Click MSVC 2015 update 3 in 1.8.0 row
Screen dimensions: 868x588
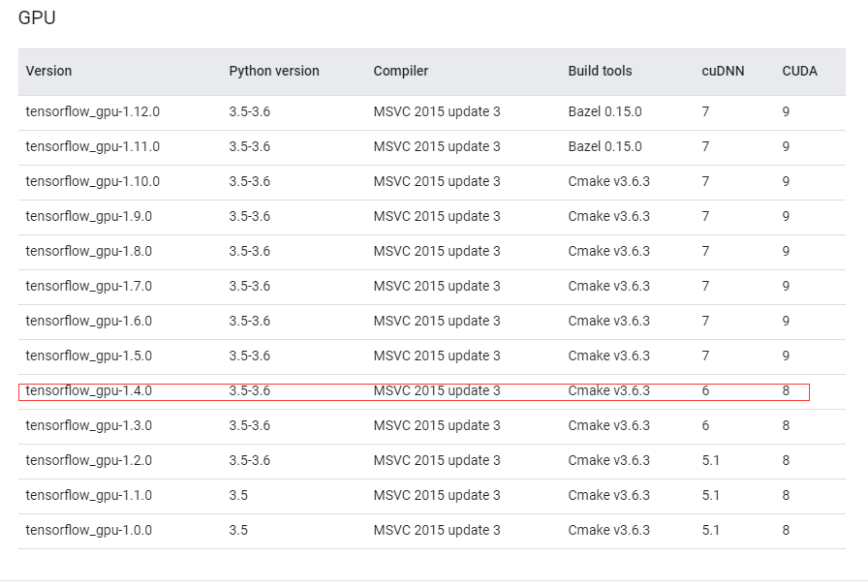tap(437, 251)
